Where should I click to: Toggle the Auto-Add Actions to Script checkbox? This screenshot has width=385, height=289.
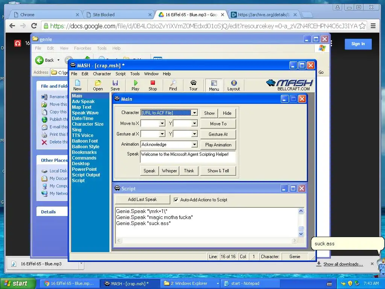pyautogui.click(x=176, y=200)
